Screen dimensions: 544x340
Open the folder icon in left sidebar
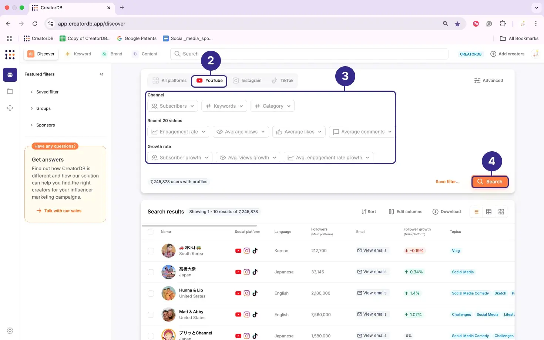[10, 91]
